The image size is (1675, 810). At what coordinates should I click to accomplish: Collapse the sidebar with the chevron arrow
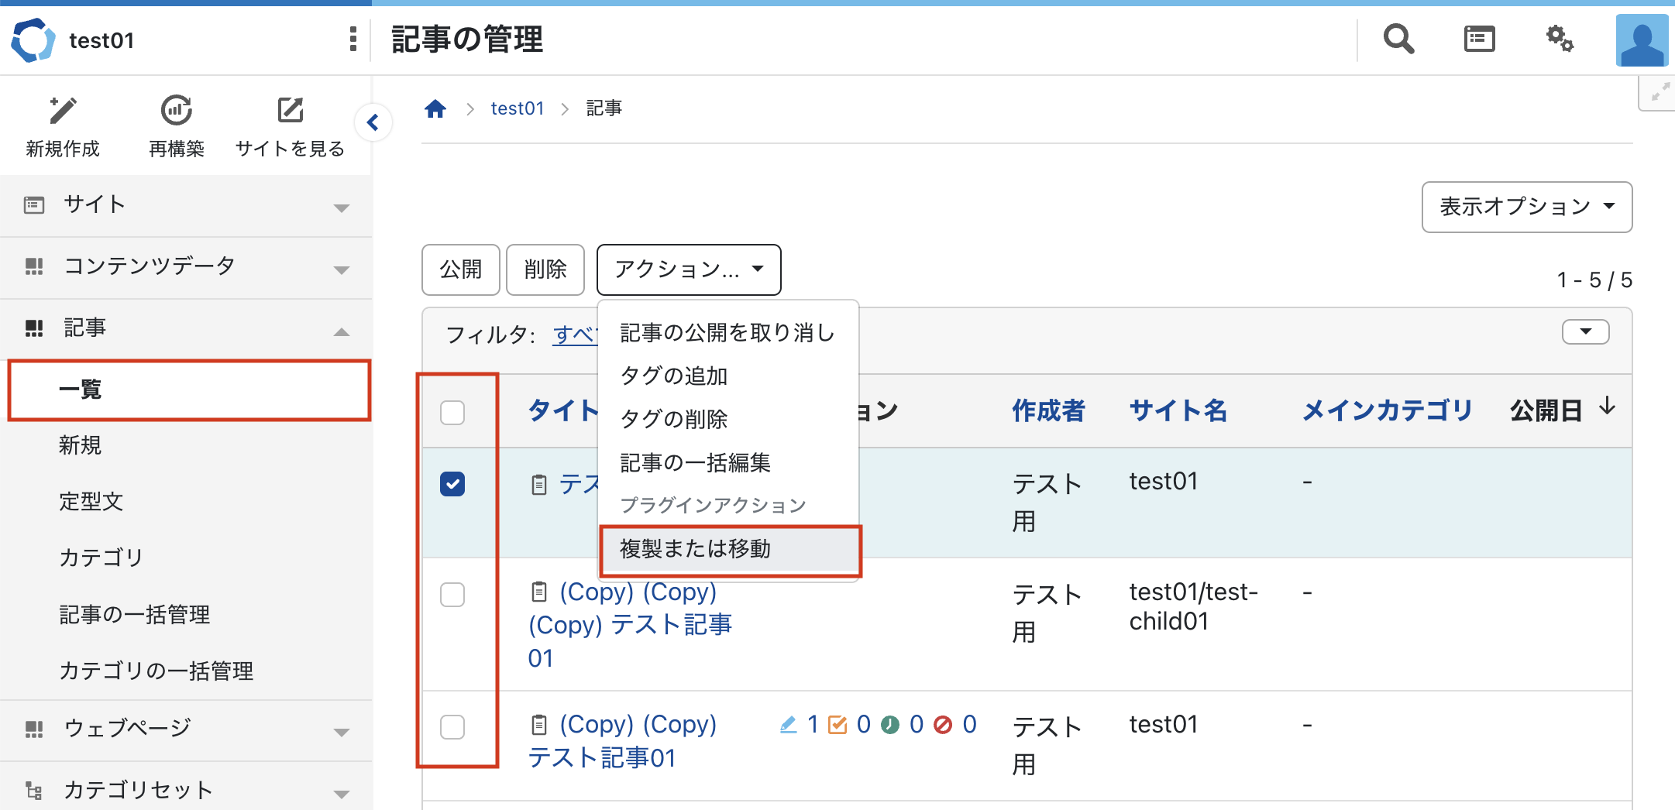click(373, 122)
